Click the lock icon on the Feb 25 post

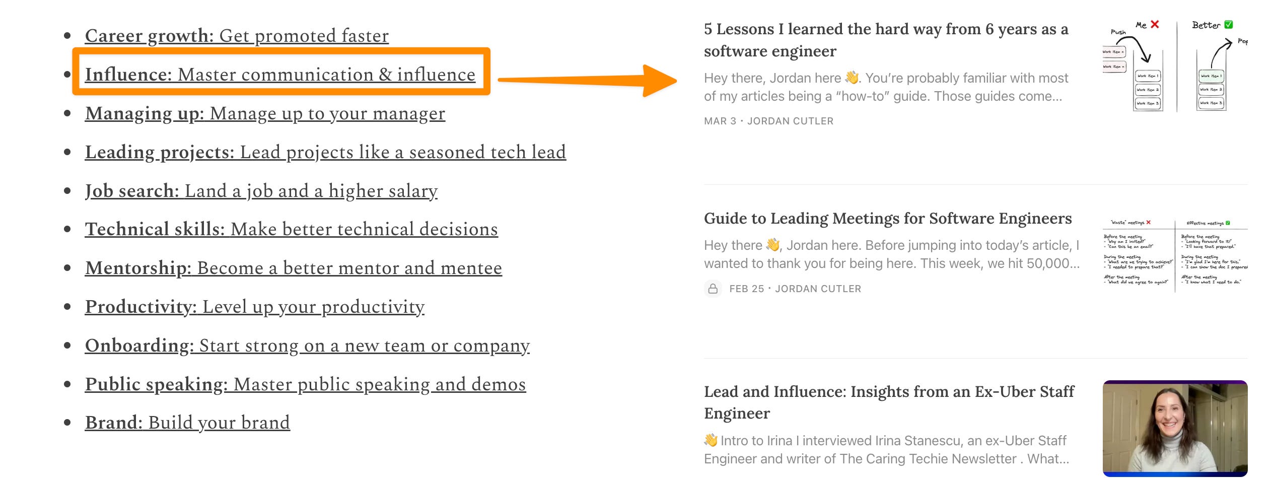coord(715,289)
